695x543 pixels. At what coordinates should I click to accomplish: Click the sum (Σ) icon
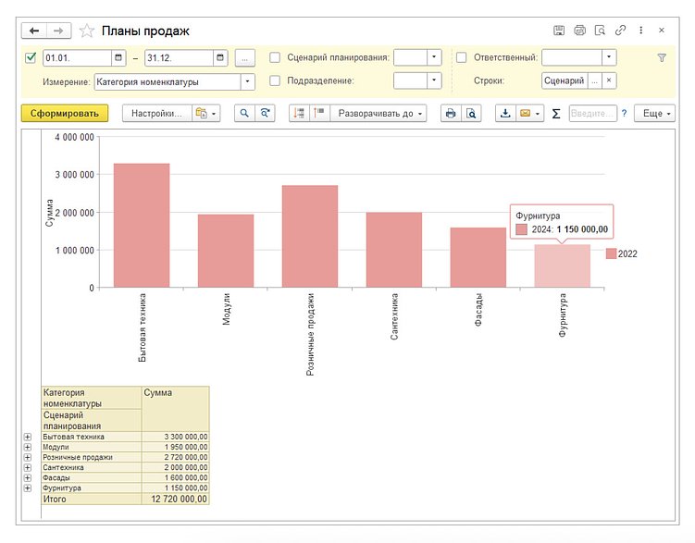click(555, 114)
